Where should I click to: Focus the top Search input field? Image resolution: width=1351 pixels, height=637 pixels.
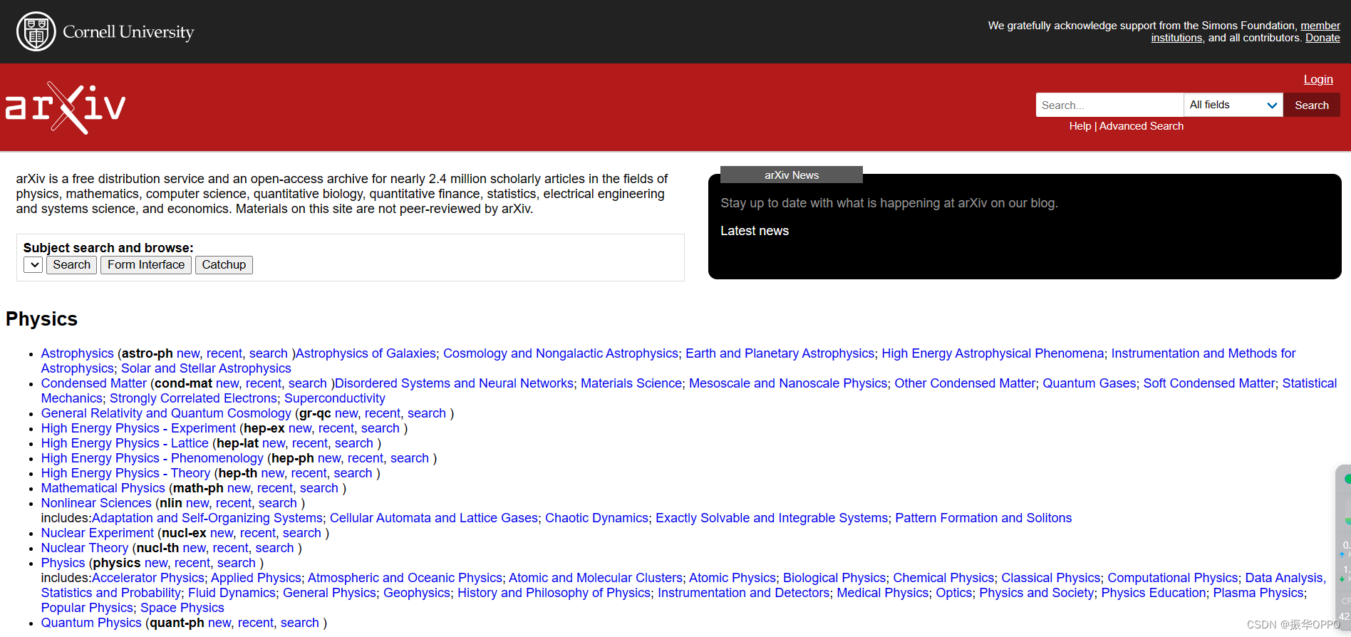(1109, 105)
